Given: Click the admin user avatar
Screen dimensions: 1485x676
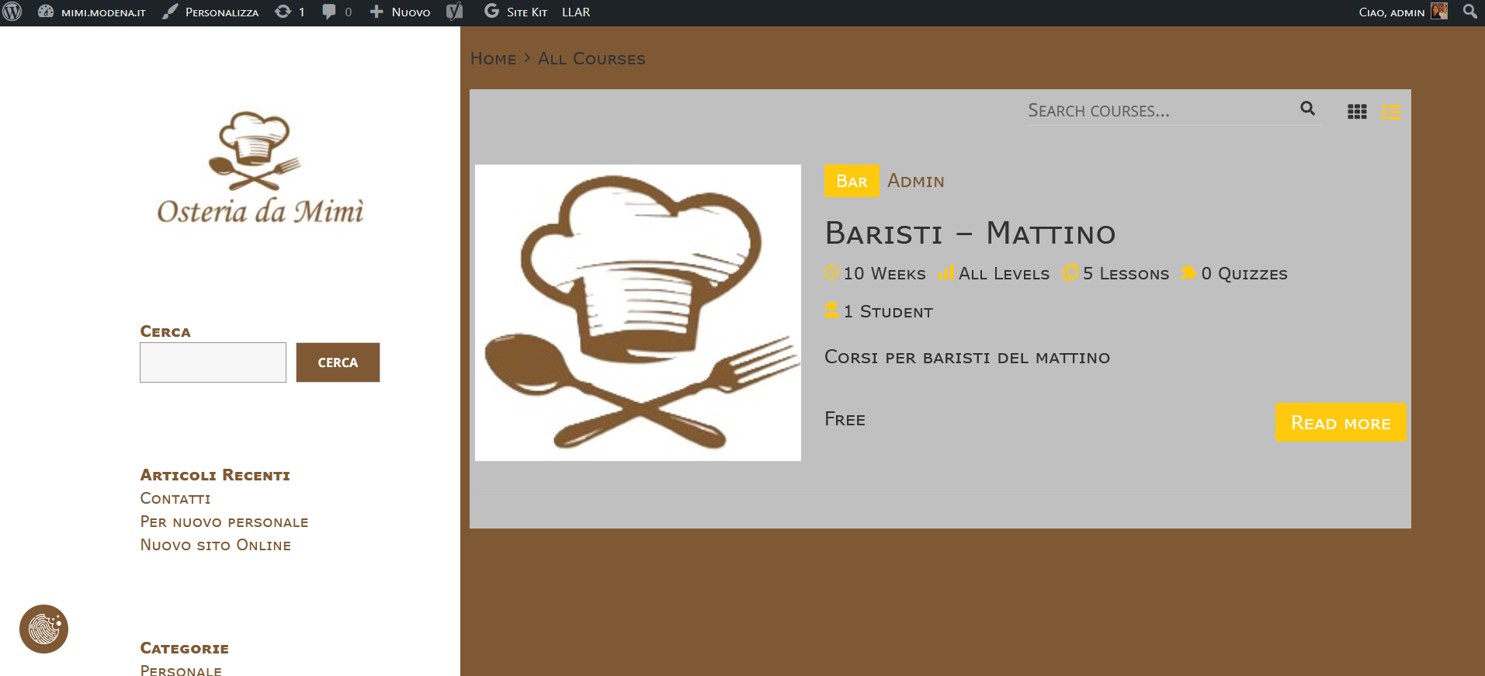Looking at the screenshot, I should click(x=1439, y=12).
